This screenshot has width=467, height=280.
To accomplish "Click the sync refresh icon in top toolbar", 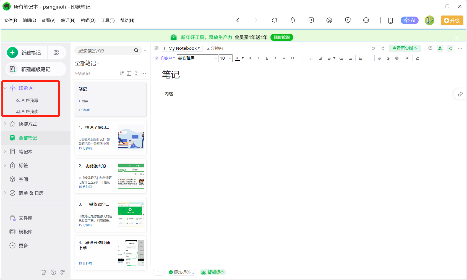I will 274,20.
